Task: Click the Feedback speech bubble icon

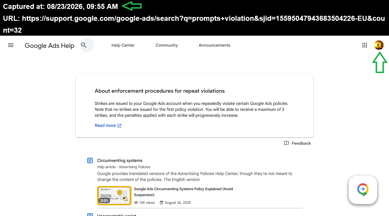Action: coord(287,143)
